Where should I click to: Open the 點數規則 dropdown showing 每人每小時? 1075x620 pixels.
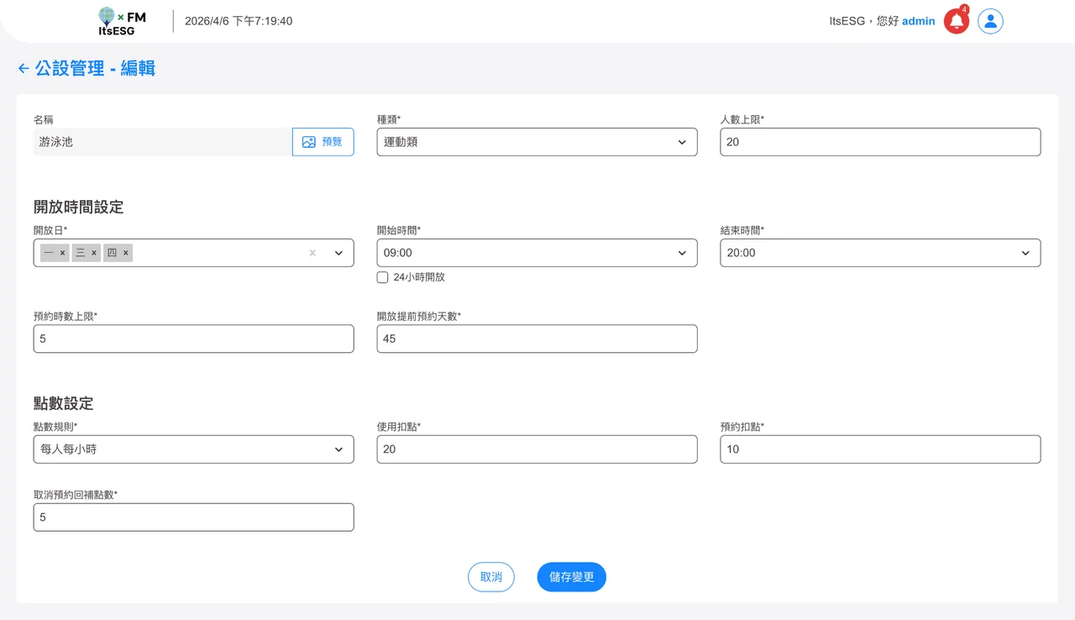[x=193, y=449]
